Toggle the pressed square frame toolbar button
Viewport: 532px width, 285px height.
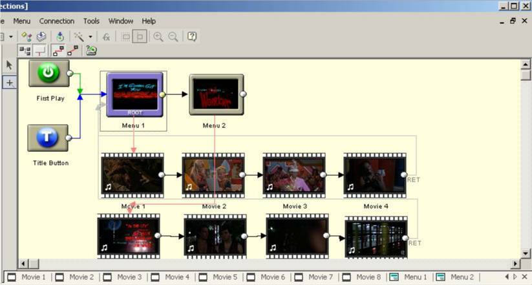tap(140, 36)
